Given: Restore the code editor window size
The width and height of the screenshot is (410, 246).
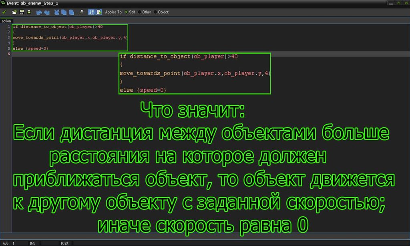Looking at the screenshot, I should (x=398, y=2).
